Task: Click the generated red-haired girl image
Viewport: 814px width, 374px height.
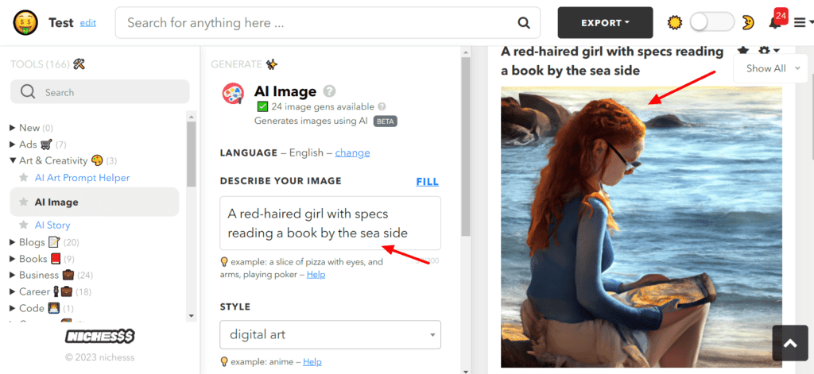Action: pyautogui.click(x=642, y=227)
